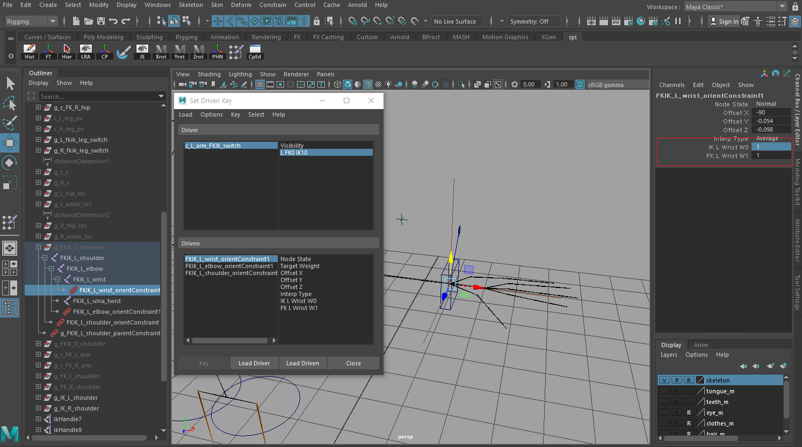Expand g_L_hip_loc in the Outliner
The image size is (802, 447).
38,193
